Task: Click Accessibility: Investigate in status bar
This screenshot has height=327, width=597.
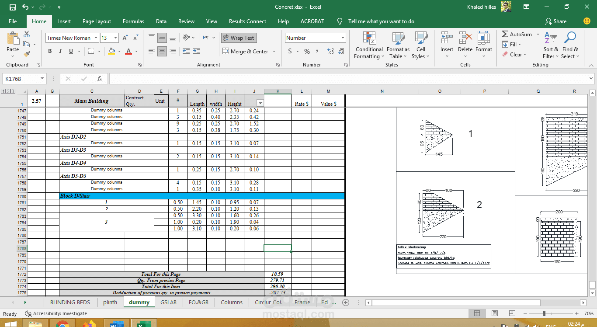Action: 56,313
